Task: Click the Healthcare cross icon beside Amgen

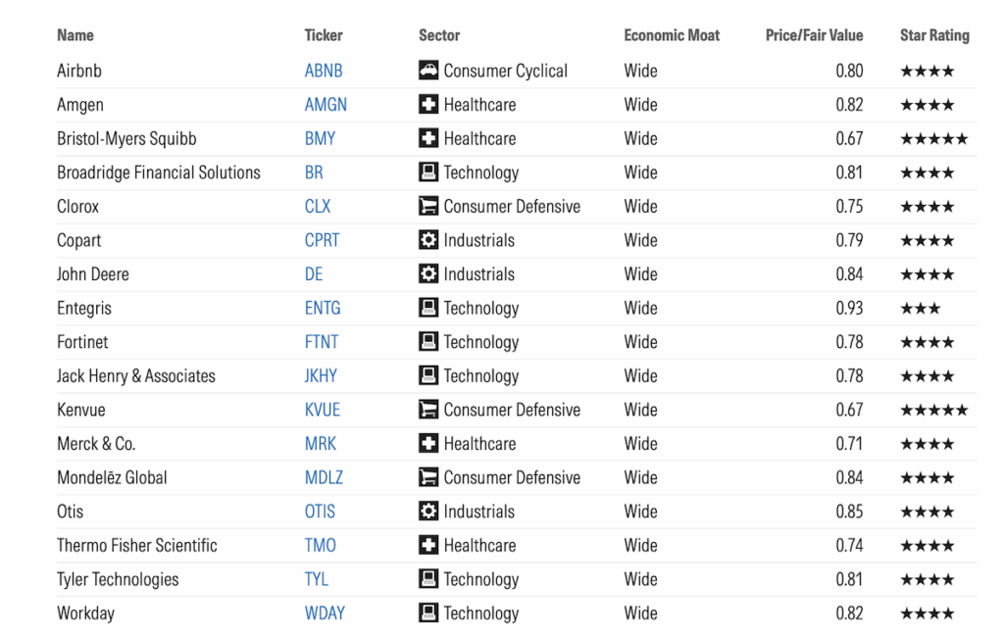Action: tap(428, 105)
